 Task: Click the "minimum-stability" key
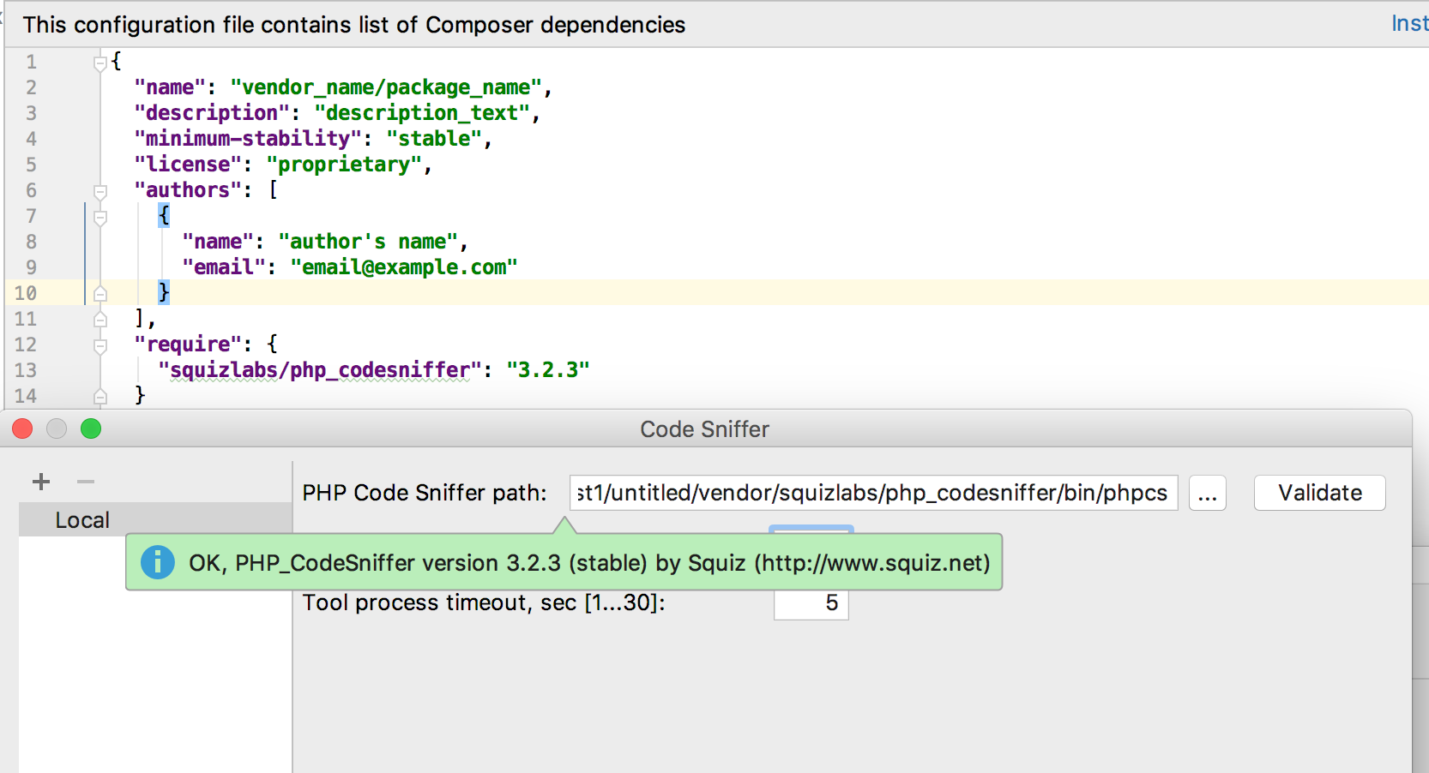[x=248, y=139]
